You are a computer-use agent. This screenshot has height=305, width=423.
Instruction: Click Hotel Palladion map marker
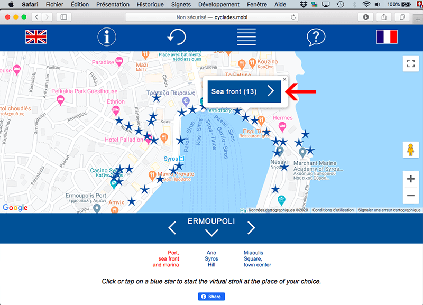click(148, 139)
